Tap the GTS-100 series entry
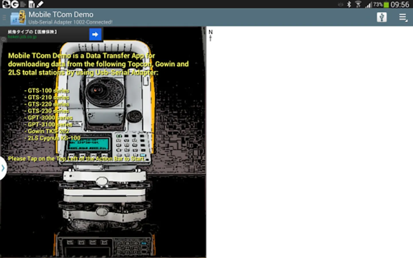 tap(47, 91)
